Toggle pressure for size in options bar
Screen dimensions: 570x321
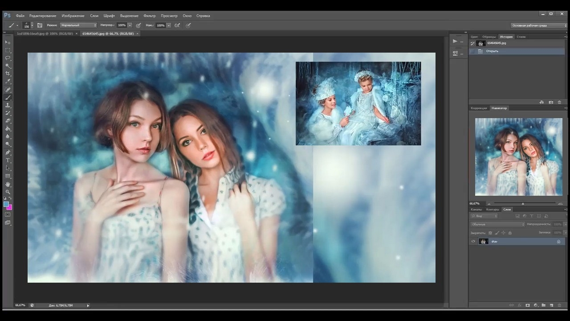point(188,25)
